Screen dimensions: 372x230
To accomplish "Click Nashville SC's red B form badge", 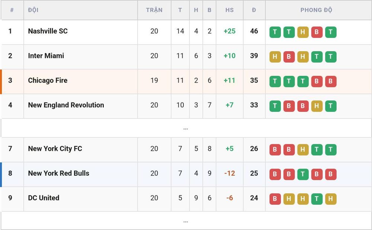I will (317, 32).
